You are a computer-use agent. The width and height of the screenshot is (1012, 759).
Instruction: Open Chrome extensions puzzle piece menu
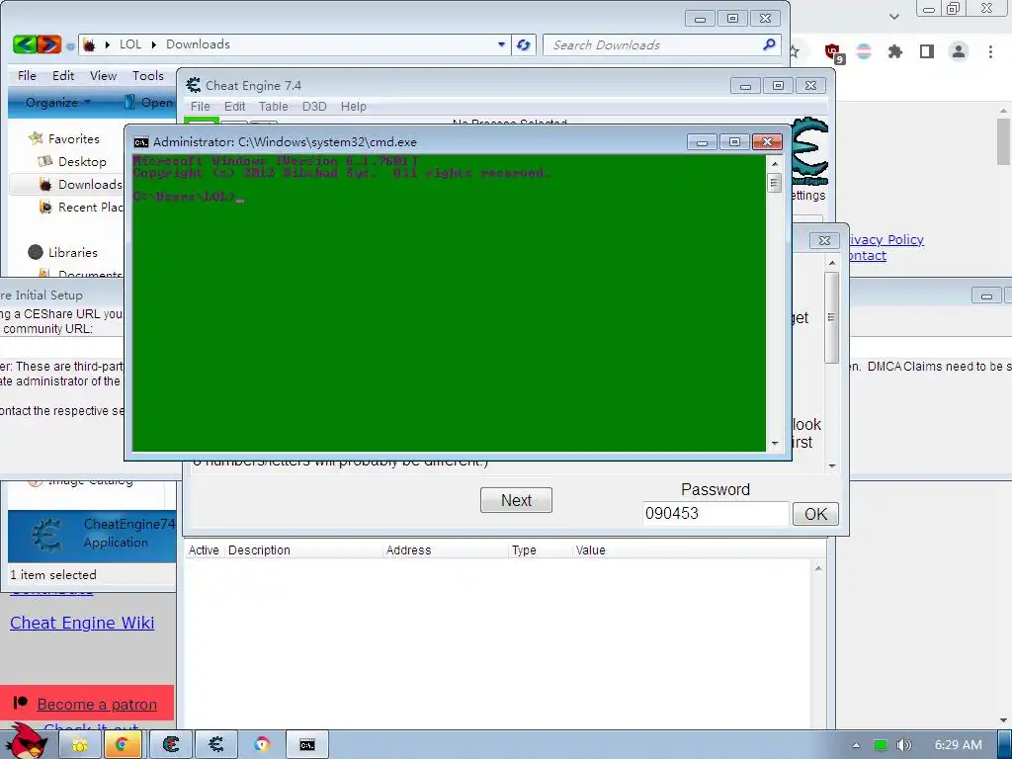[x=894, y=51]
